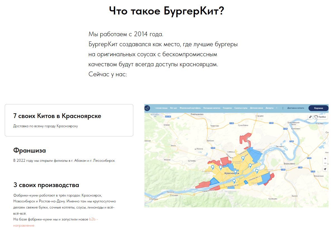Click the Кузнецово label on the map
Viewport: 335px width, 233px height.
[273, 199]
